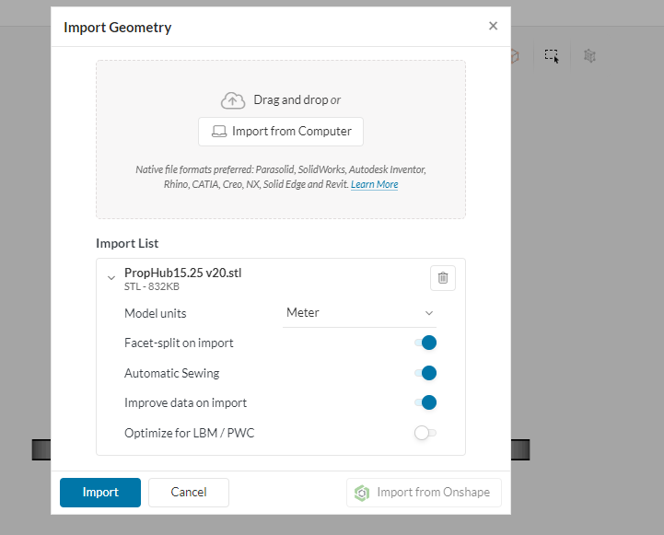664x535 pixels.
Task: Click the Model units dropdown arrow
Action: [x=428, y=313]
